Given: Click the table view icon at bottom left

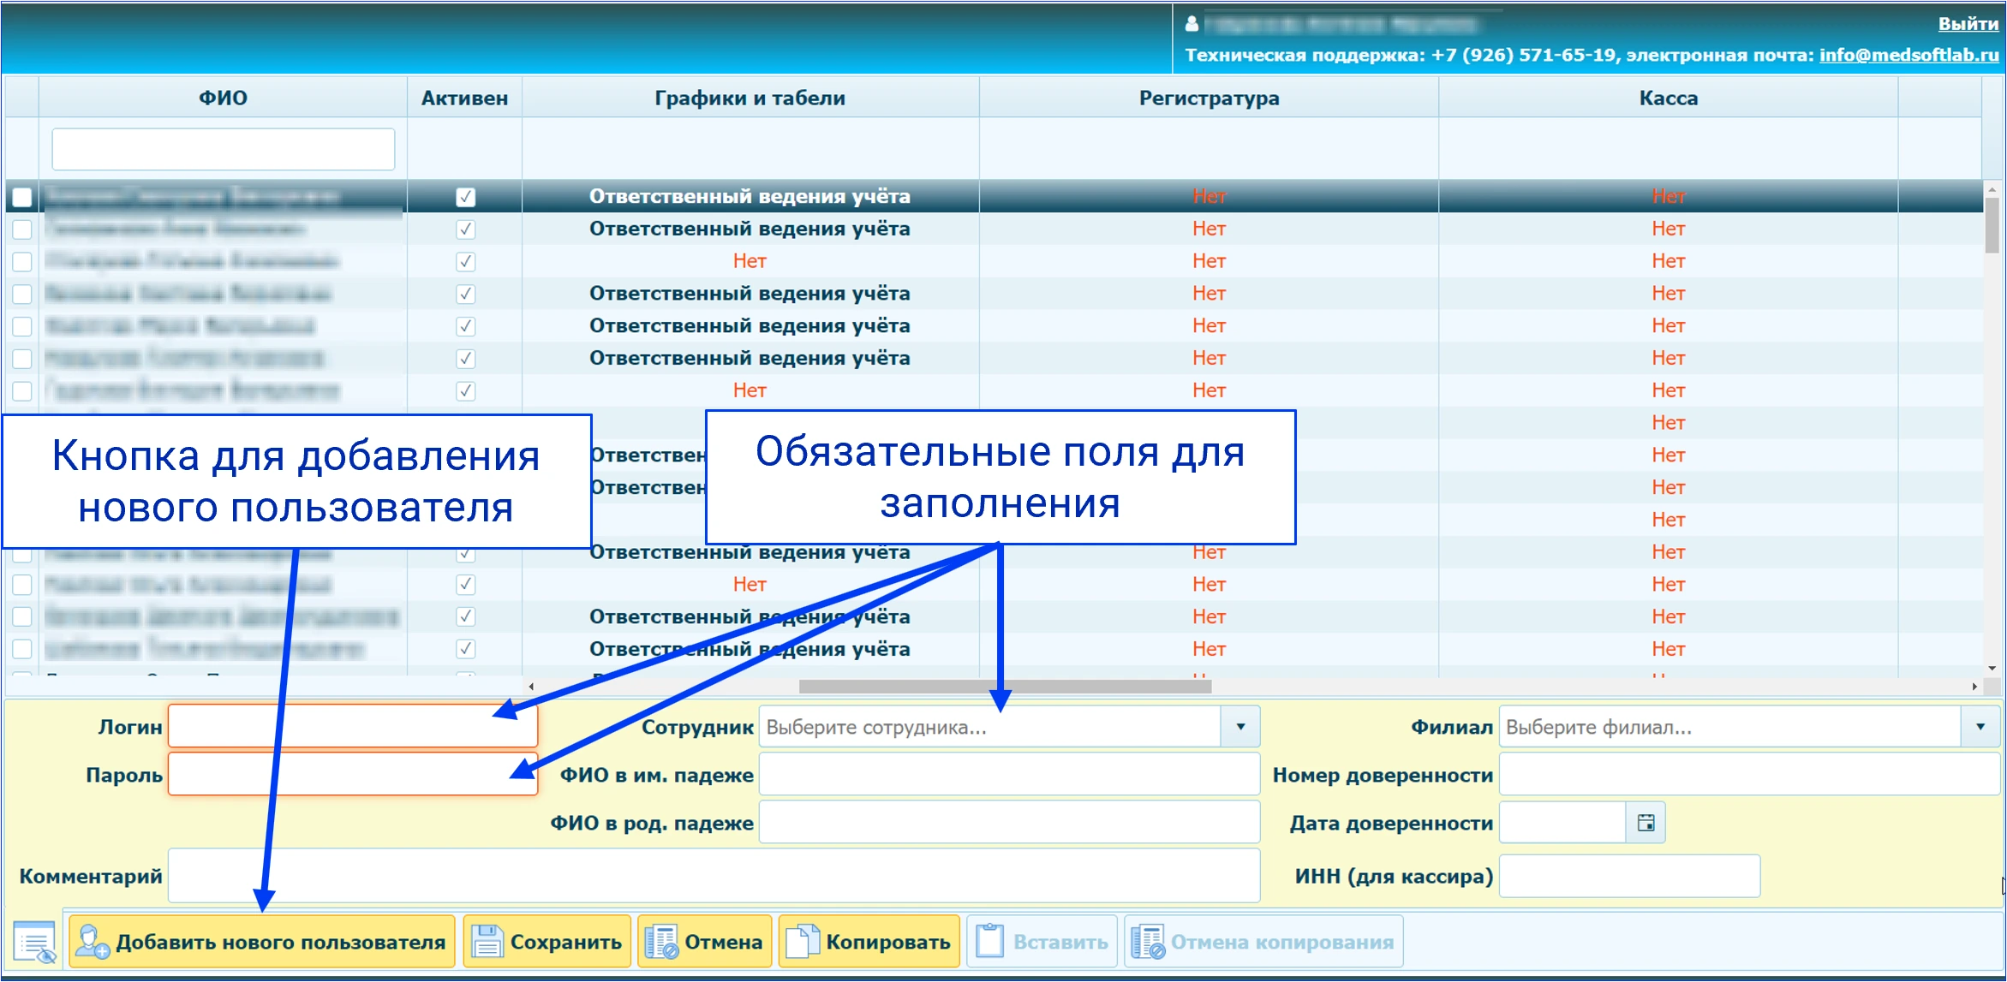Looking at the screenshot, I should click(35, 943).
